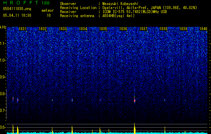The height and width of the screenshot is (134, 211).
Task: Click the 0.8 kHz frequency label
Action: point(3,94)
